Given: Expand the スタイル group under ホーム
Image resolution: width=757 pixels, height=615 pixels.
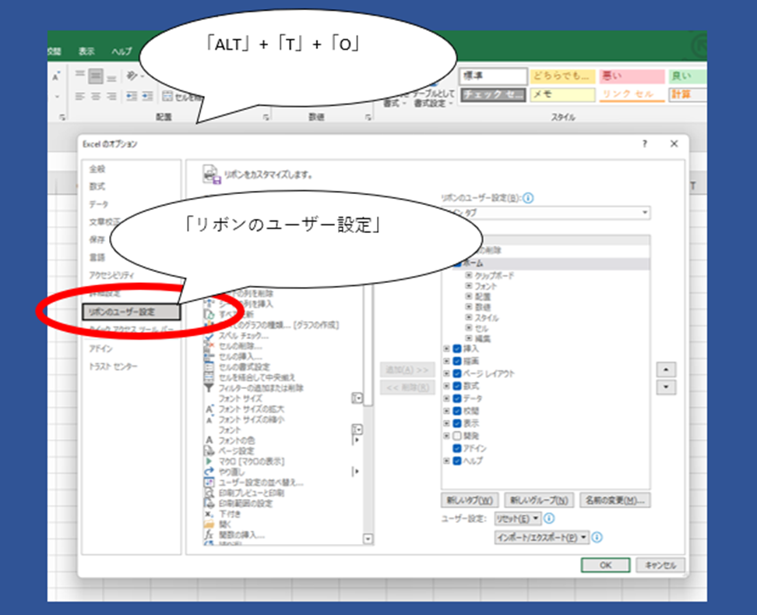Looking at the screenshot, I should (468, 317).
